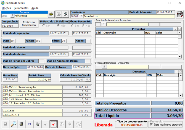Click the Liberada status text

point(104,125)
